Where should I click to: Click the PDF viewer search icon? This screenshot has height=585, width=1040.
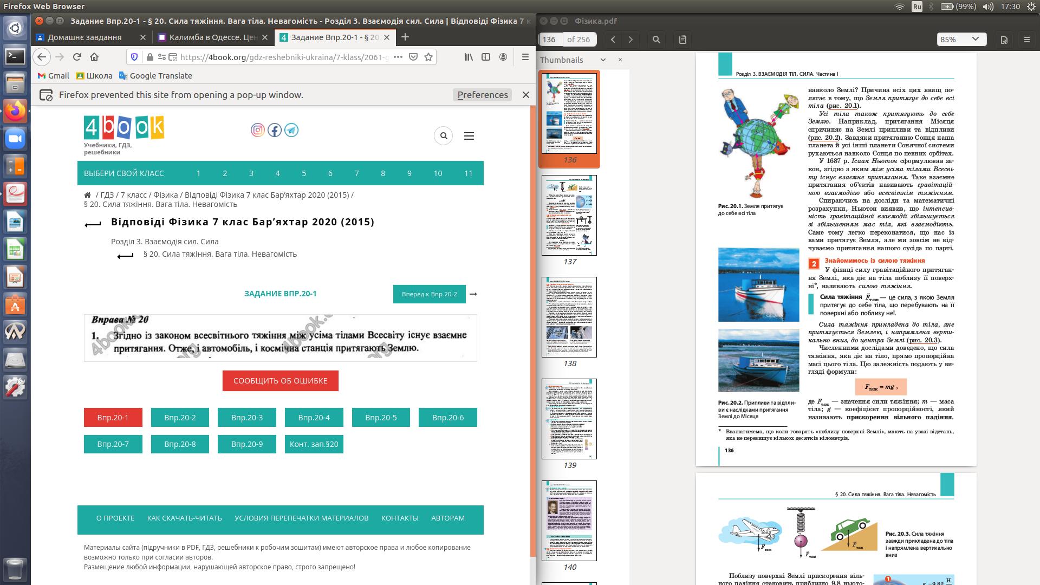pyautogui.click(x=656, y=40)
